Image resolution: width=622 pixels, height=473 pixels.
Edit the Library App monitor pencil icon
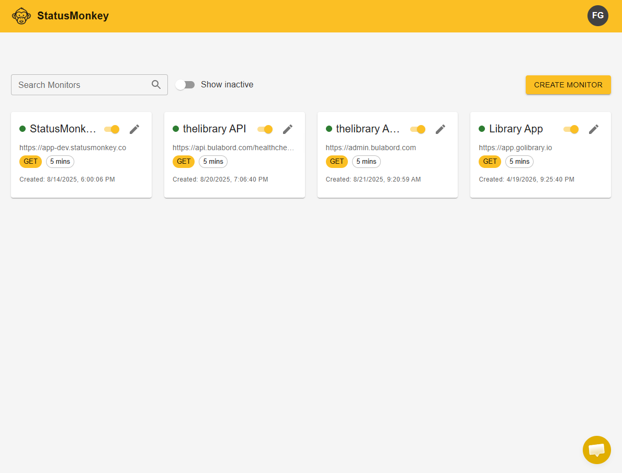(x=593, y=129)
